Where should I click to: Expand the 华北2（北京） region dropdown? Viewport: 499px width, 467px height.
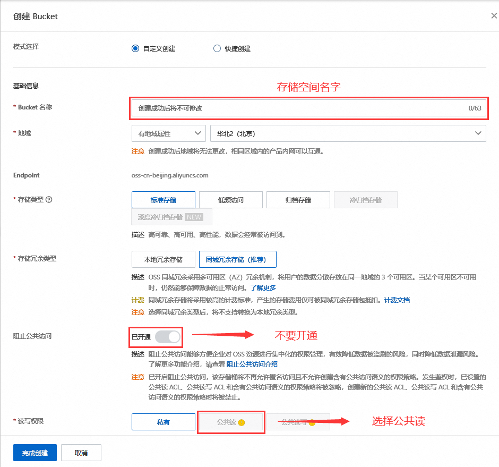348,133
